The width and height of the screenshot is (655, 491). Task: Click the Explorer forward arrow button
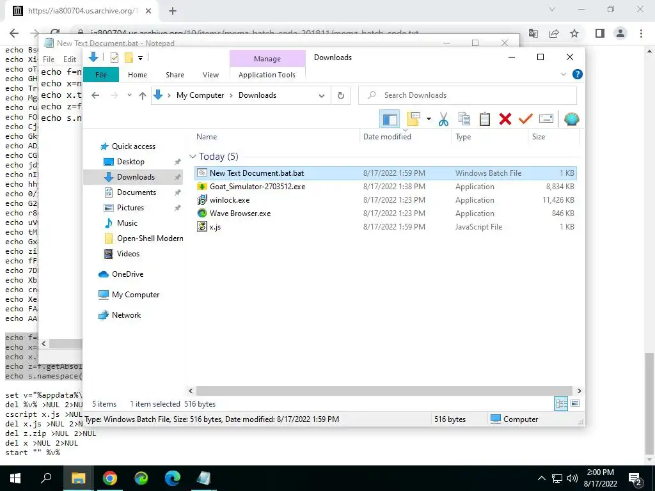(114, 95)
